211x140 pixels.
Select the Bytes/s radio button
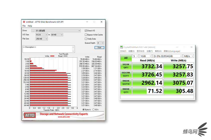(84, 109)
